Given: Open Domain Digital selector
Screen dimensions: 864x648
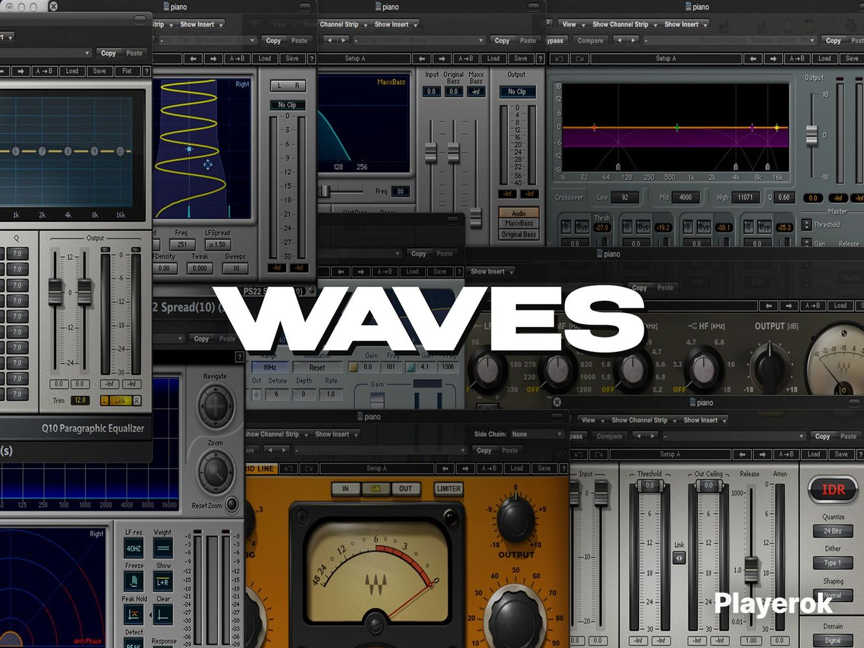Looking at the screenshot, I should pos(833,640).
